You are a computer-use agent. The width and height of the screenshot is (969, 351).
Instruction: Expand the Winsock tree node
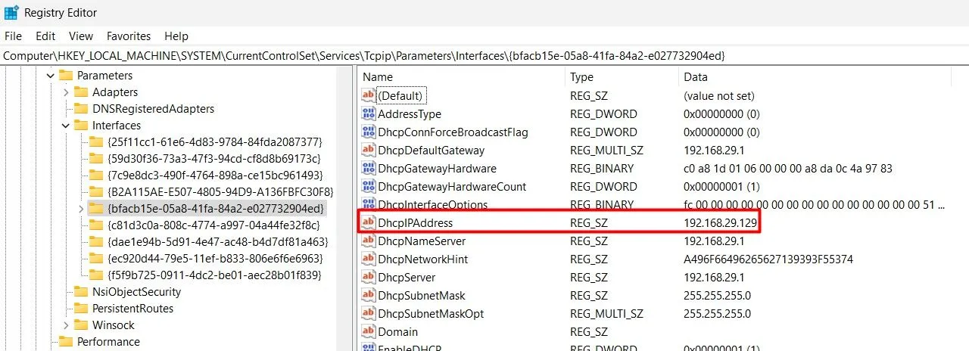coord(66,325)
